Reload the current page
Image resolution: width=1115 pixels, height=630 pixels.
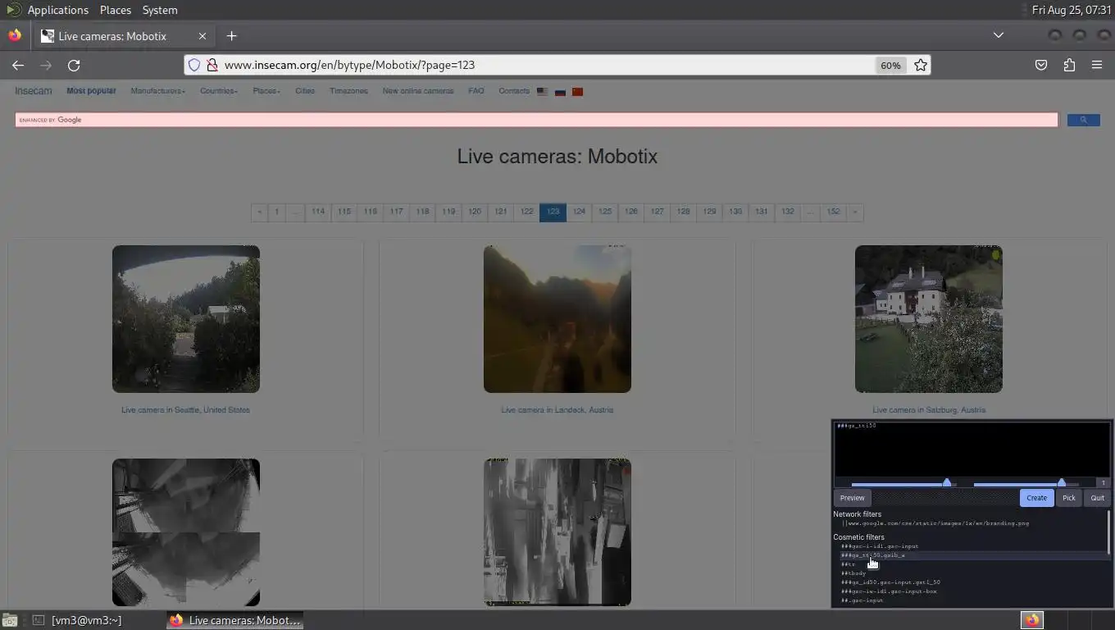(x=74, y=65)
